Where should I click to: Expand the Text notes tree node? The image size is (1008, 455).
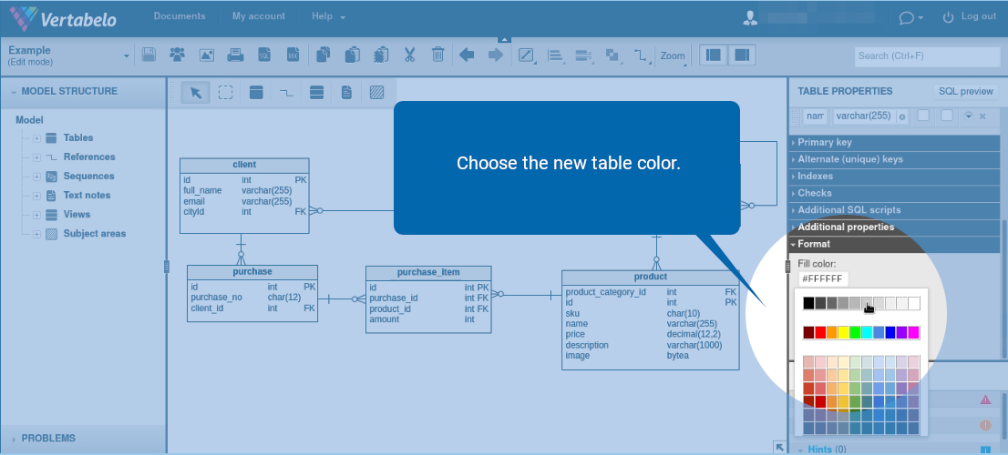coord(36,196)
